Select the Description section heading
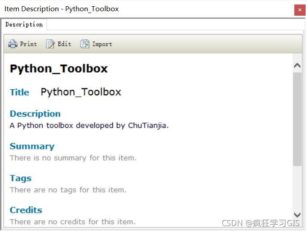 35,113
